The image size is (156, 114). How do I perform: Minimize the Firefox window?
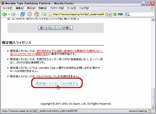pyautogui.click(x=143, y=3)
